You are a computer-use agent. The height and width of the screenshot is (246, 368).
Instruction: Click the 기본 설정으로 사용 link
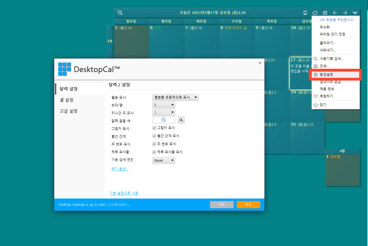(x=124, y=193)
